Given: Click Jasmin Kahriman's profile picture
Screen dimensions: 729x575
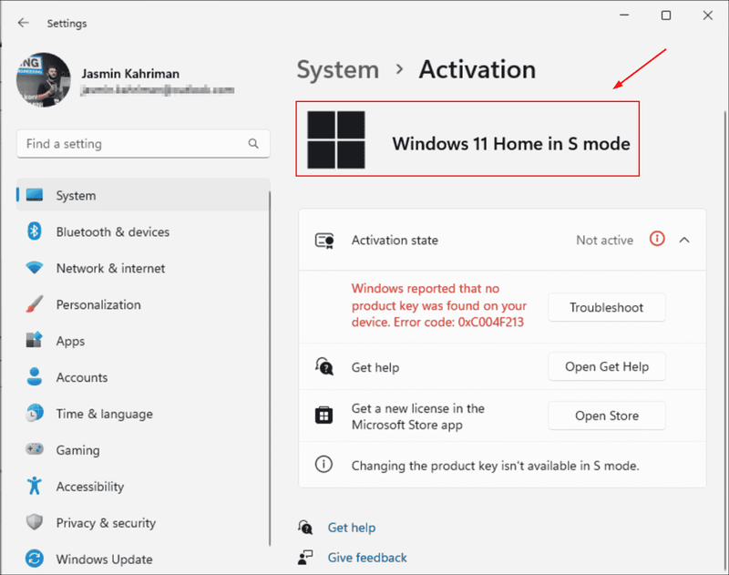Looking at the screenshot, I should click(x=44, y=81).
